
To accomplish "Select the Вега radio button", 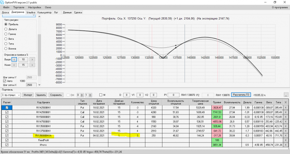I will point(6,39).
